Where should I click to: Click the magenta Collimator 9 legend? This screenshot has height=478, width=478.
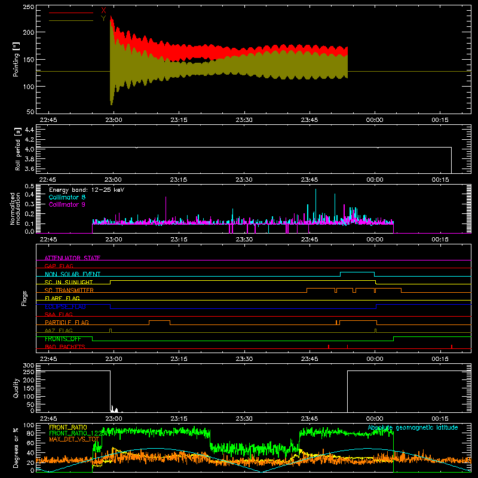pyautogui.click(x=67, y=204)
